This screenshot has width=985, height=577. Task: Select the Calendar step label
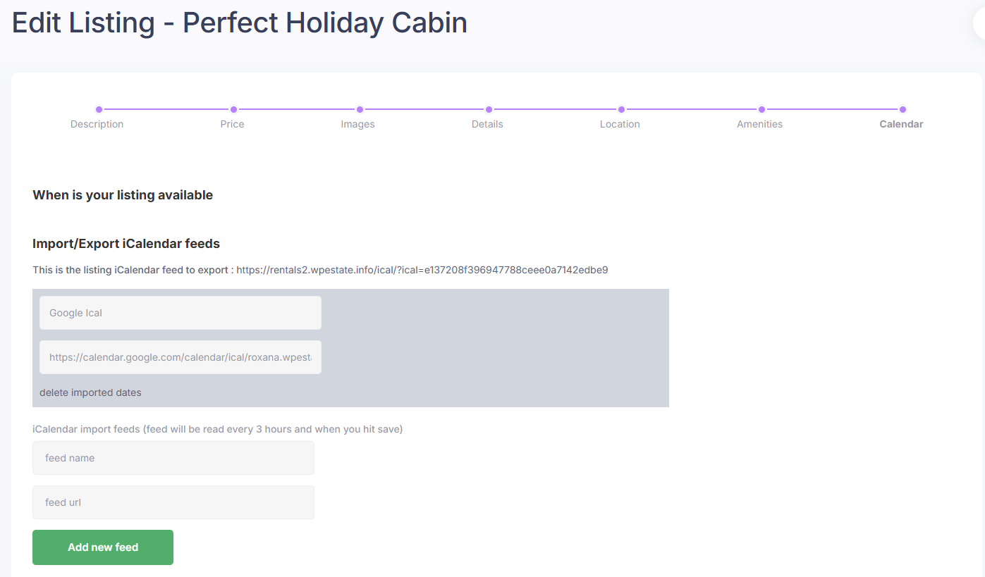coord(901,124)
